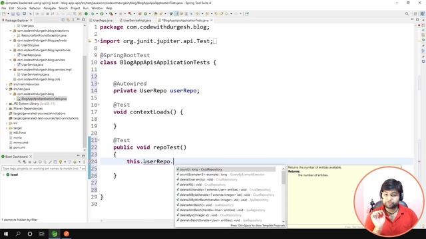Click the lightbulb icon in Boot Dashboard toolbar
The image size is (426, 239).
61,162
